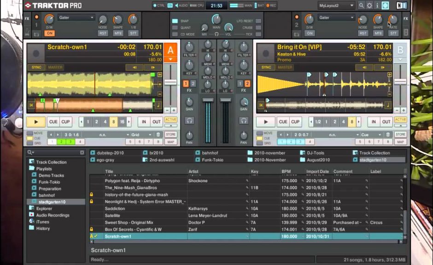Click deck B tempo bend forward arrow
This screenshot has height=265, width=433.
383,67
